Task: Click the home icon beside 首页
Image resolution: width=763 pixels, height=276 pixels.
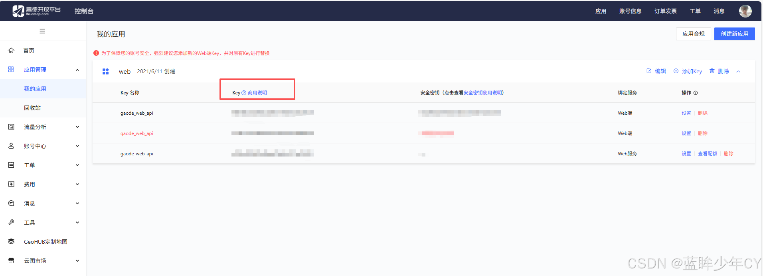Action: pos(11,50)
